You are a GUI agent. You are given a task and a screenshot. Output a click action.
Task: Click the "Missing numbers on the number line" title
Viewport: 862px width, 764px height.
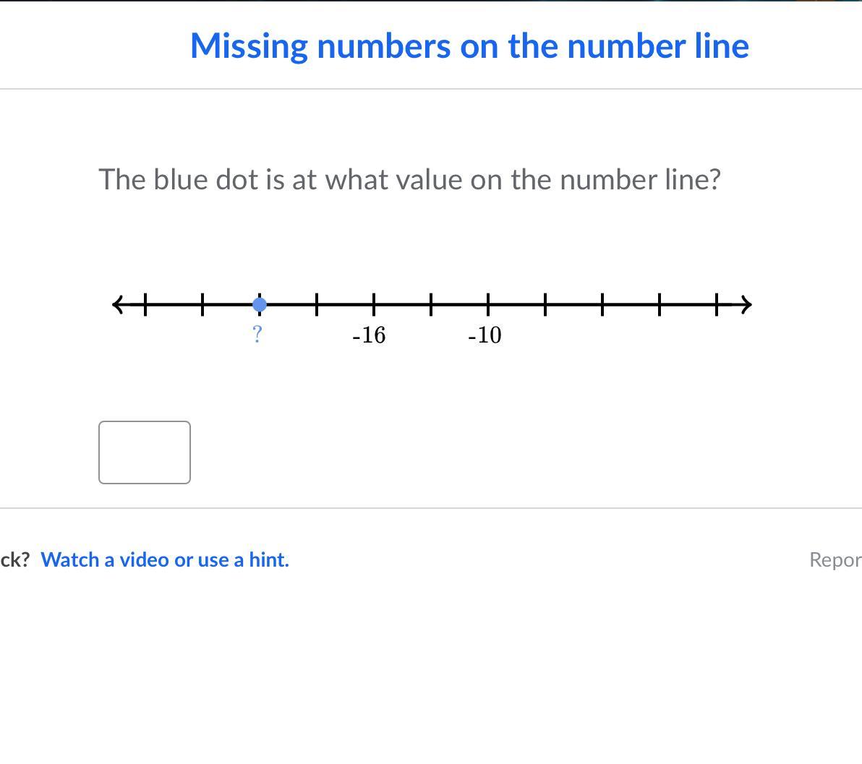pyautogui.click(x=469, y=46)
